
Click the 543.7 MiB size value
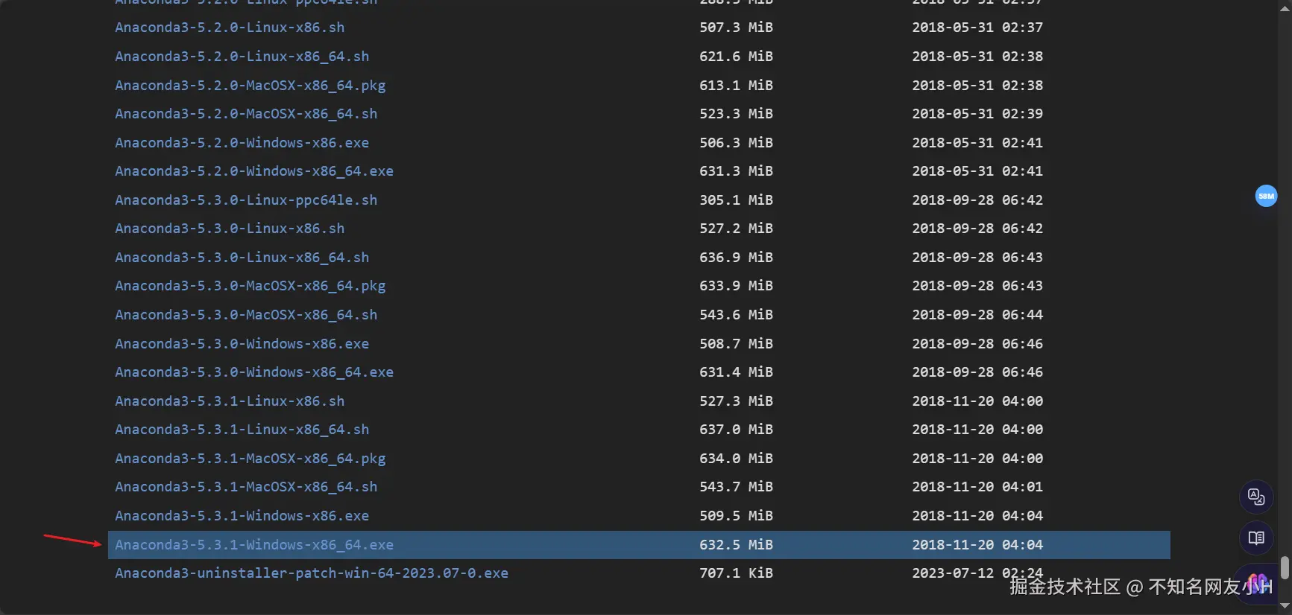pos(736,487)
